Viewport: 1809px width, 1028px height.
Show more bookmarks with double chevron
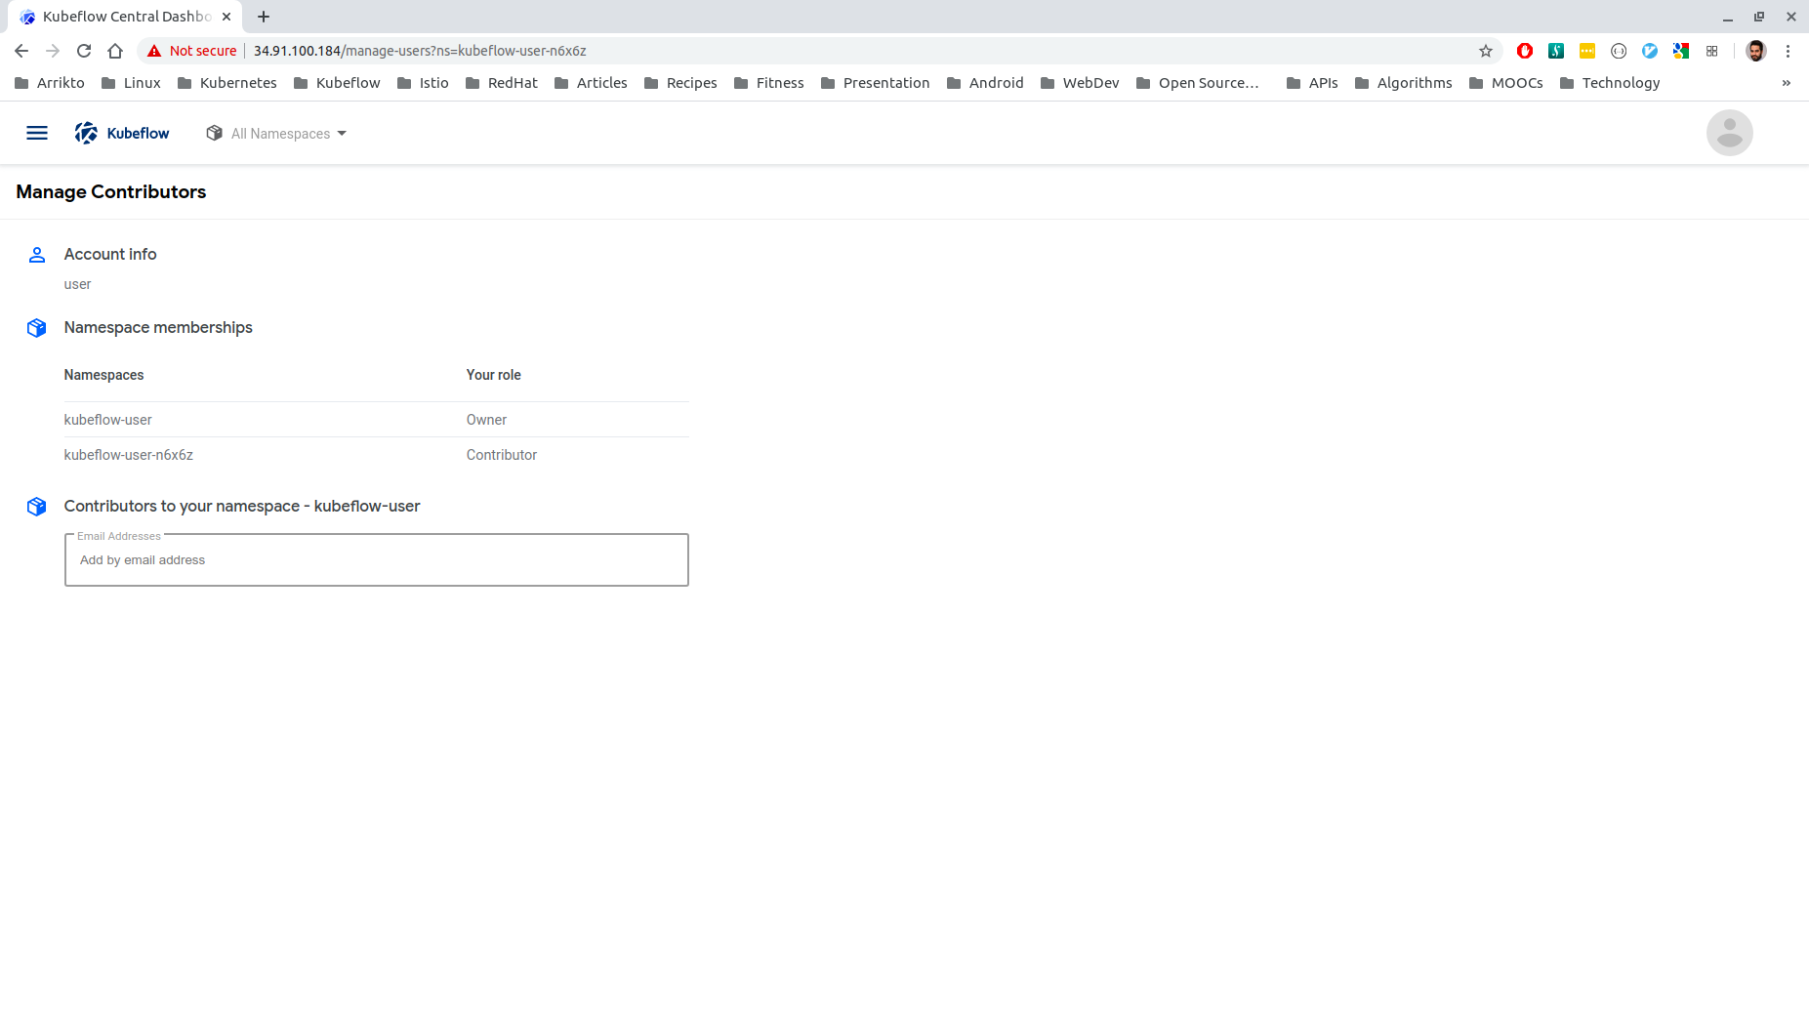pos(1787,83)
